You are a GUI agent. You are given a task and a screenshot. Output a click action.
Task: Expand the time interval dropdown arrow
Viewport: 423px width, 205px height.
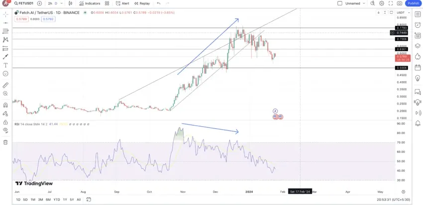[62, 3]
